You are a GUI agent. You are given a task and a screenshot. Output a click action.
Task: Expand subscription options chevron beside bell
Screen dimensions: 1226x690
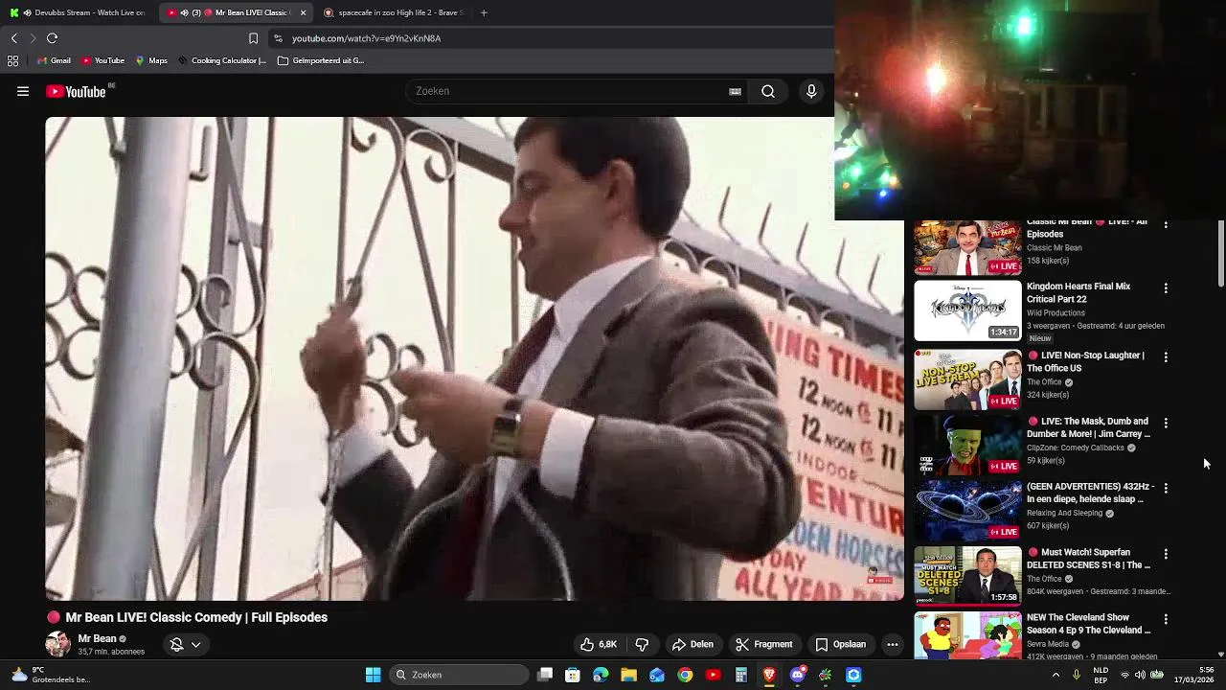[195, 644]
